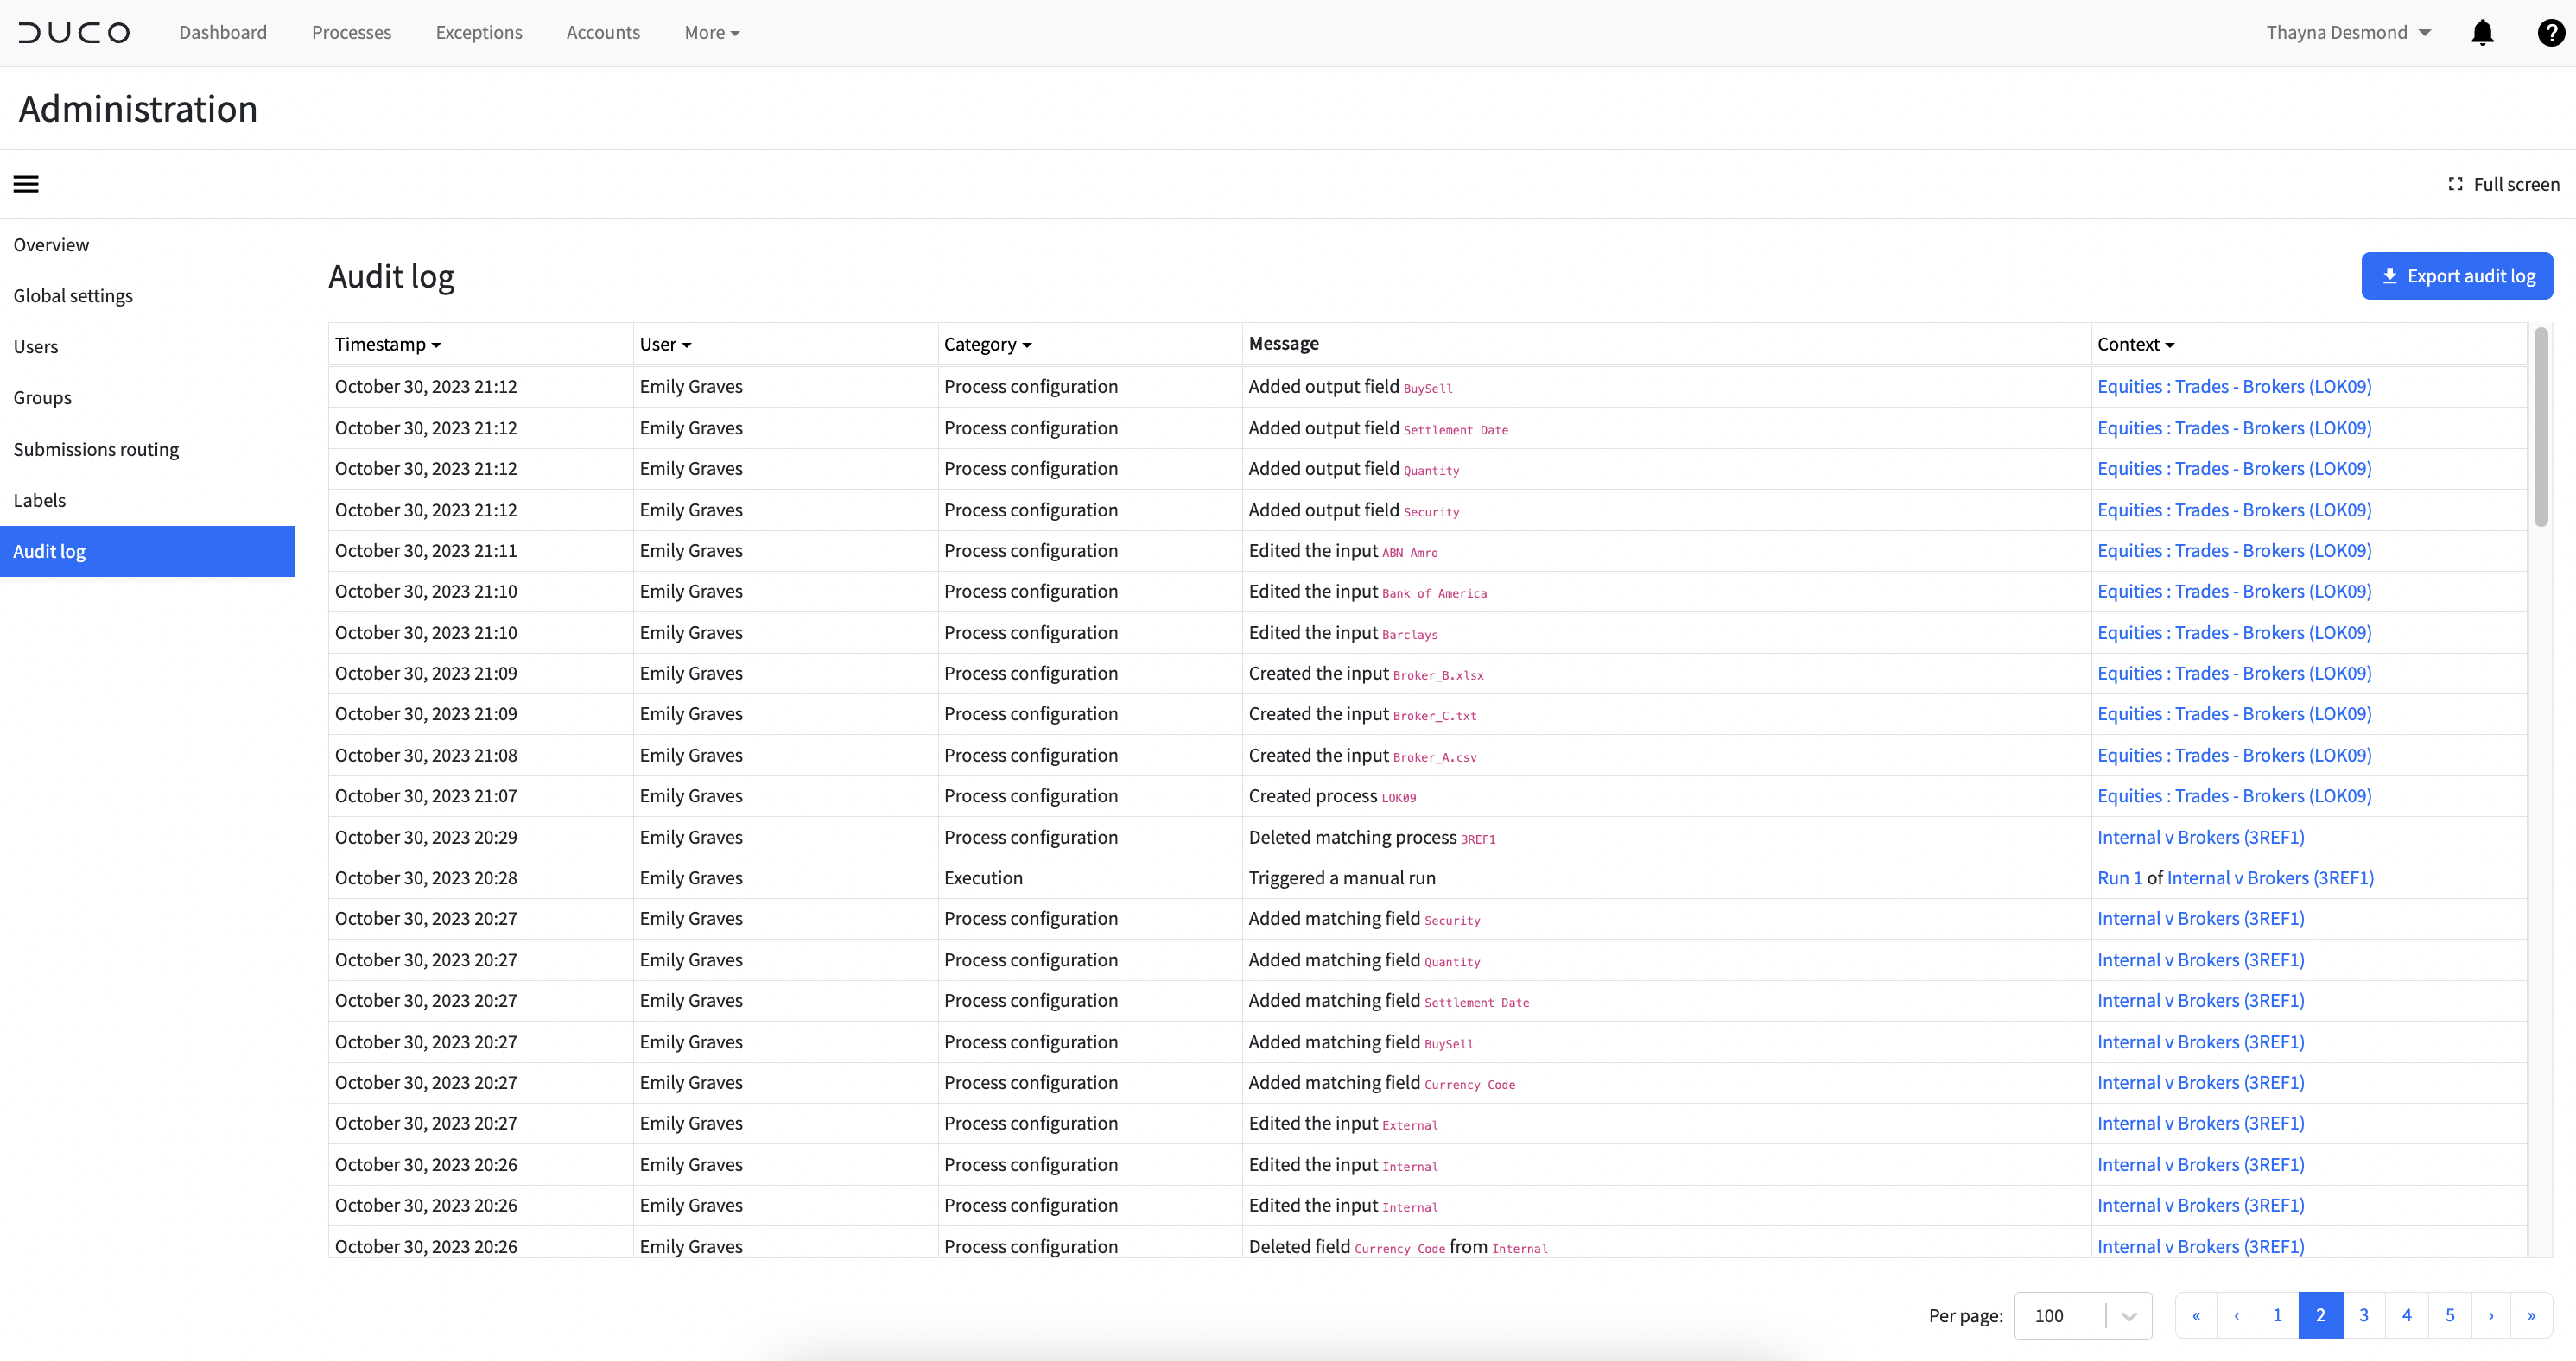Click message 'Added output field Security'
2576x1361 pixels.
(x=1354, y=510)
